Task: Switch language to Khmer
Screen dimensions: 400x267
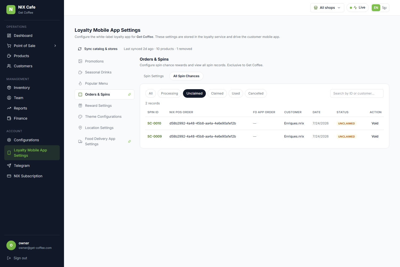Action: (384, 8)
